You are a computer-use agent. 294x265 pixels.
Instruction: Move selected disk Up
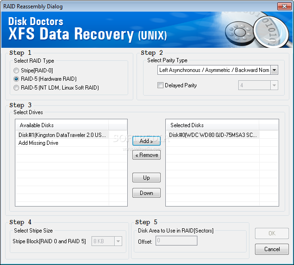[x=146, y=177]
